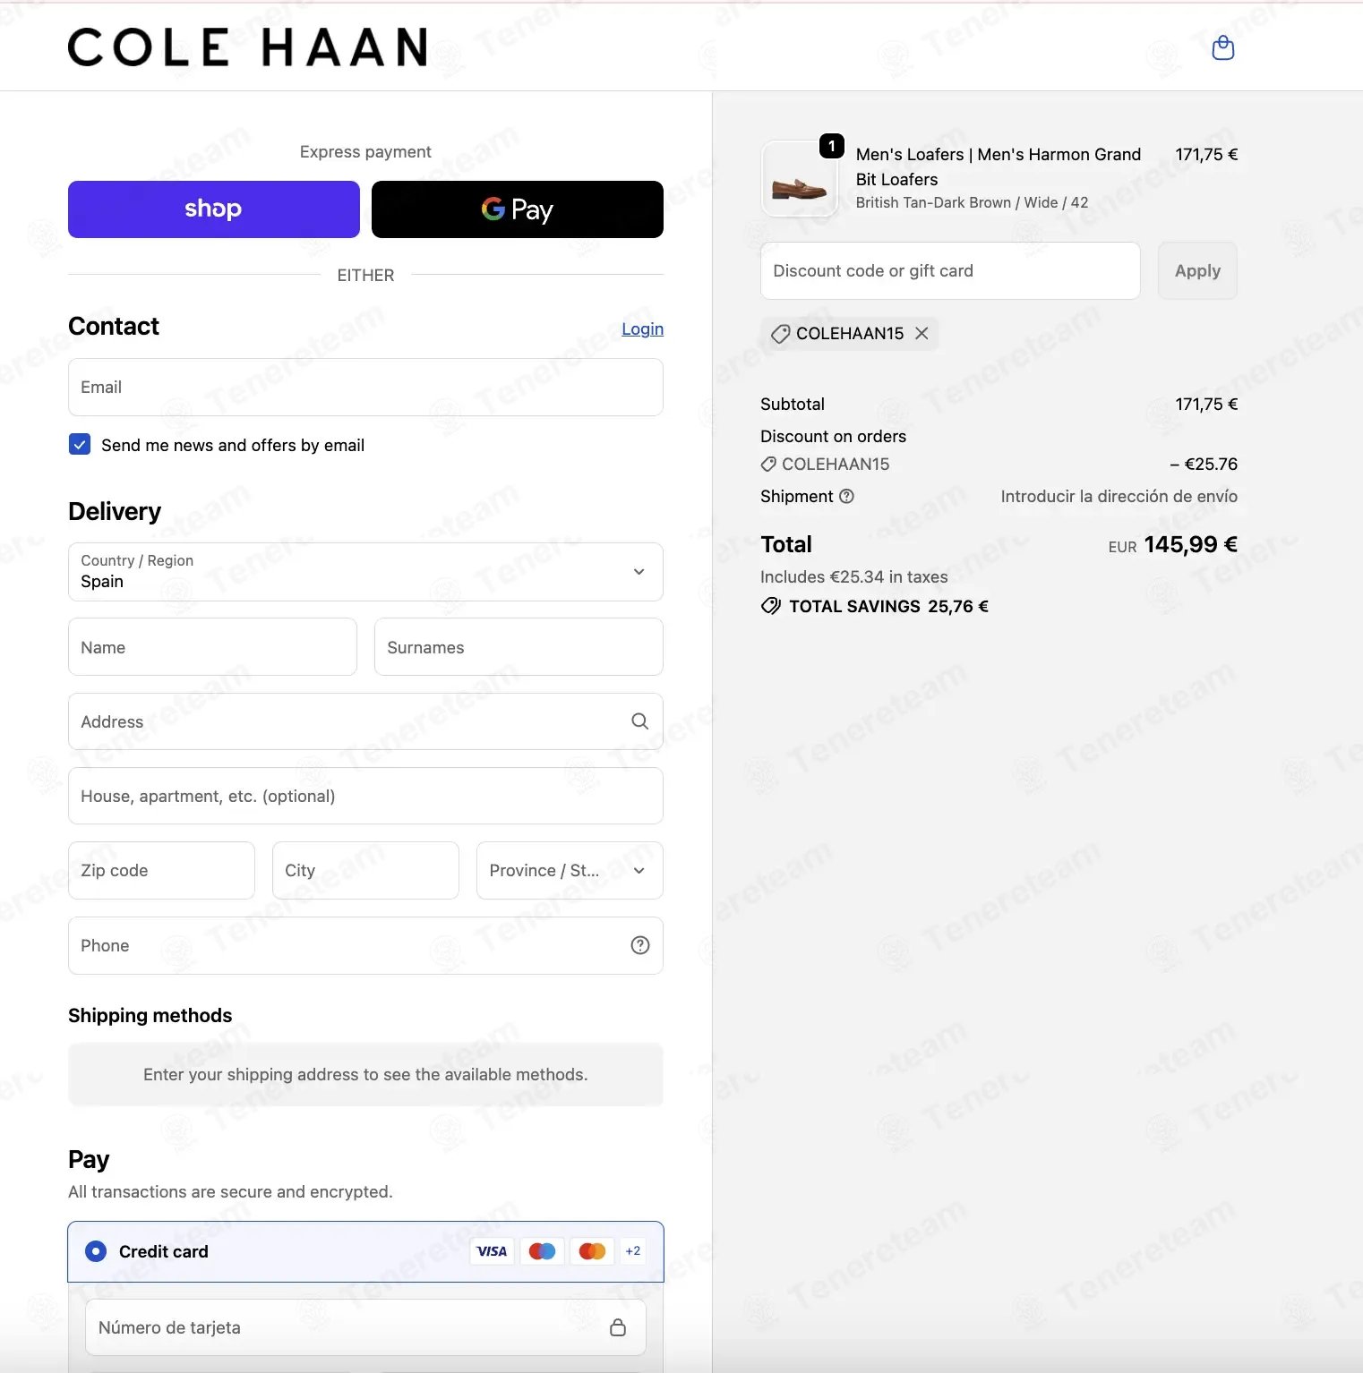Click the Subtotal 171,75 € value
The height and width of the screenshot is (1373, 1363).
1206,404
